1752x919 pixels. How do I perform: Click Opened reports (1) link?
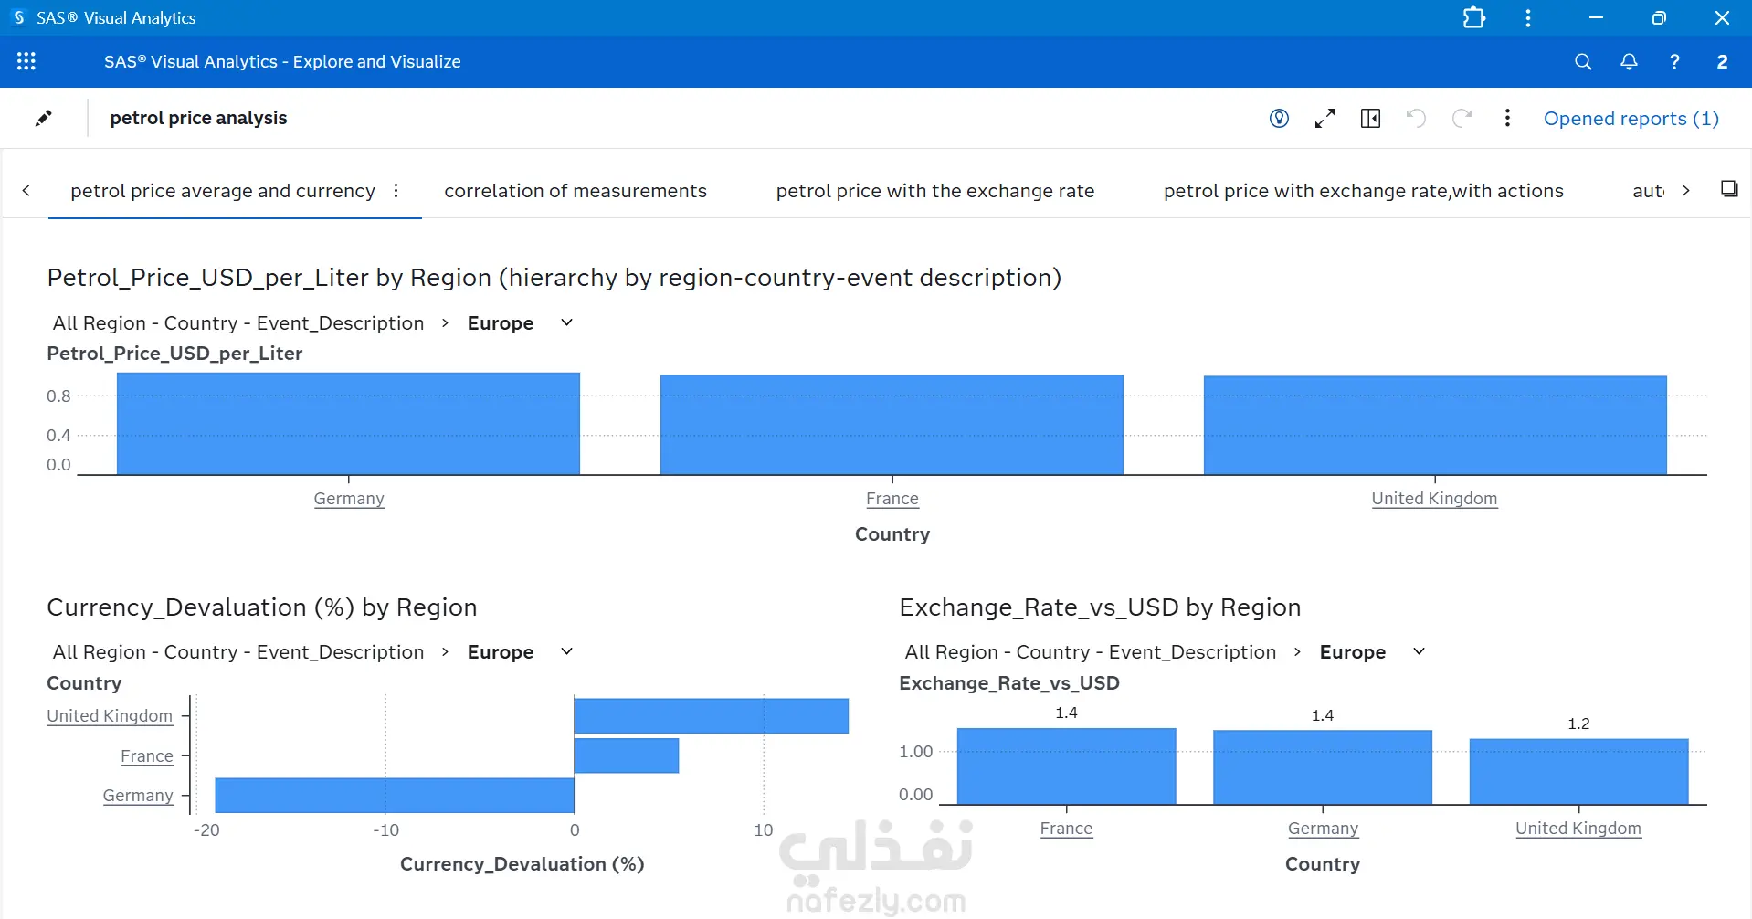coord(1631,119)
